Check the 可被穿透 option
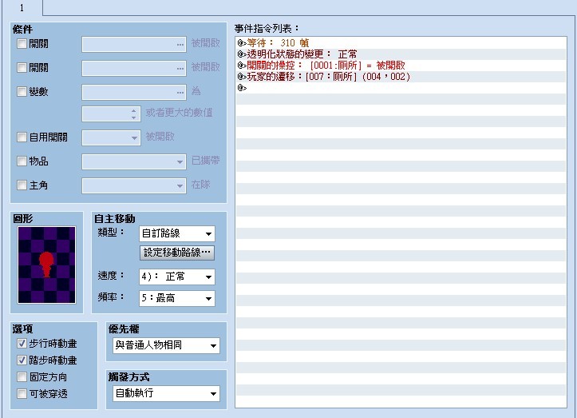Screen dimensions: 577x418 click(22, 394)
